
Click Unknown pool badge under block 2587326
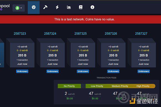click(113, 71)
